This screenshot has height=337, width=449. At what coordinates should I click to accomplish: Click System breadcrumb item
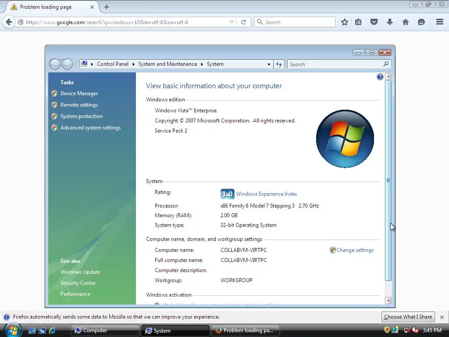(x=215, y=64)
